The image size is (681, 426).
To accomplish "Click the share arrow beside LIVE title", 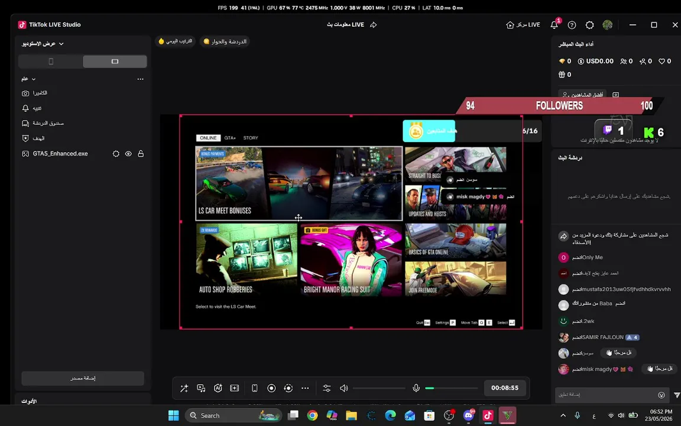I will [x=373, y=25].
